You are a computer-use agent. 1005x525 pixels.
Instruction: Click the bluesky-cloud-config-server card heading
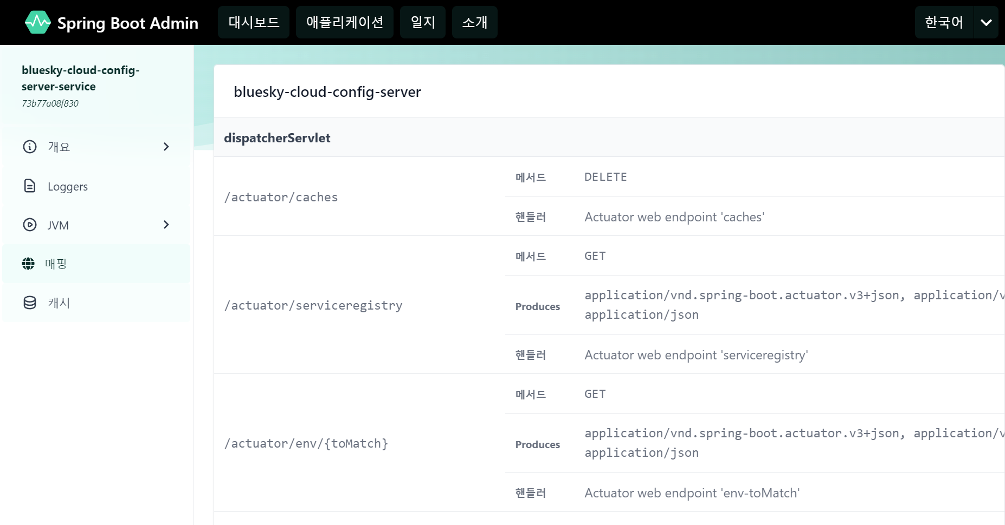coord(327,92)
